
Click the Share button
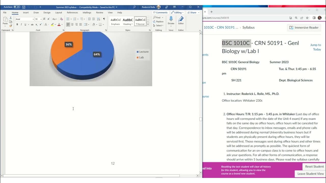[193, 12]
